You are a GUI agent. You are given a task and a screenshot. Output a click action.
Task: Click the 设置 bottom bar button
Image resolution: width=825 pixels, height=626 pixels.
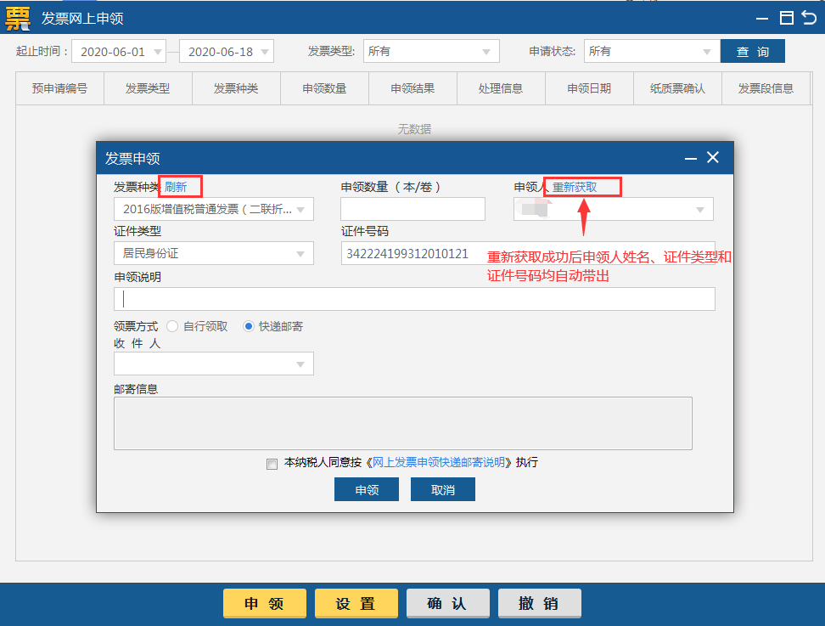click(356, 603)
